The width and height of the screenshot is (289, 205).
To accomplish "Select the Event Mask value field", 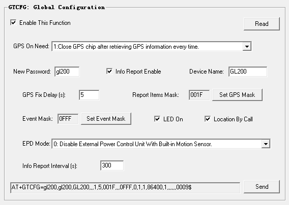I will 68,119.
